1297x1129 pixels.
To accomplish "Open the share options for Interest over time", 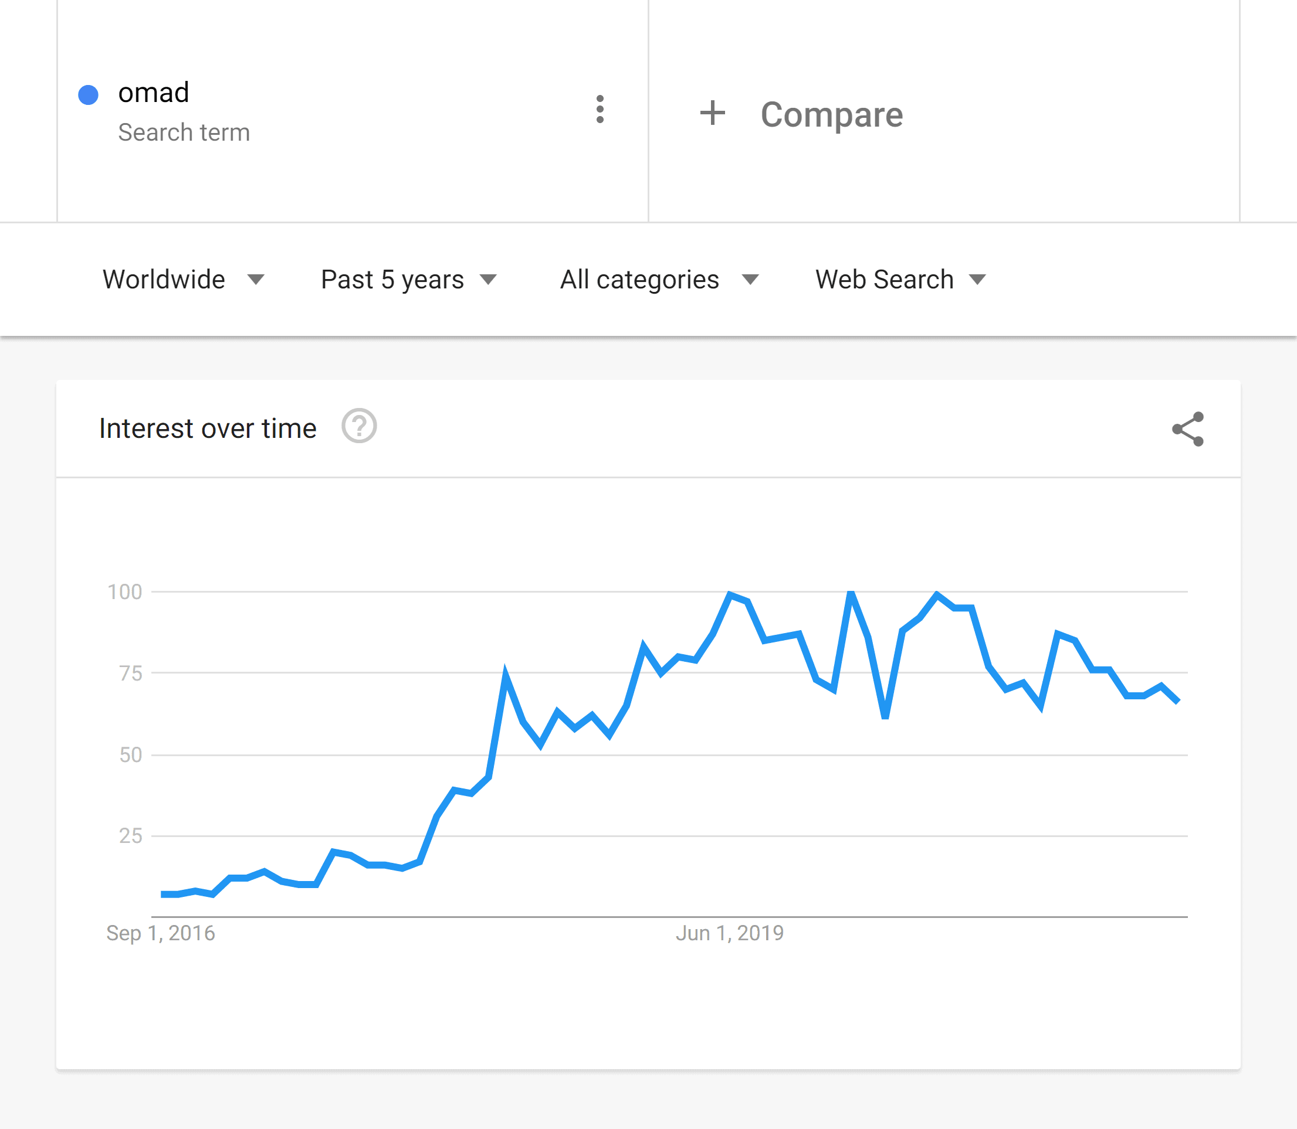I will click(1188, 429).
